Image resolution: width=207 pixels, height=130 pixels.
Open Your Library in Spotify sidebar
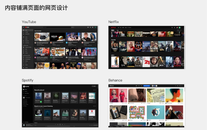pyautogui.click(x=26, y=93)
